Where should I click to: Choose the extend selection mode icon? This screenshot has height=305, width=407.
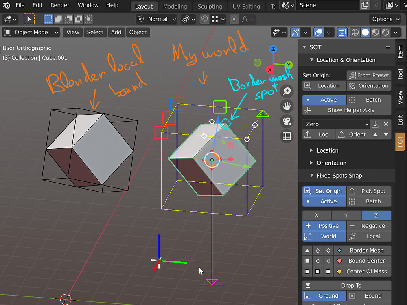(x=58, y=19)
